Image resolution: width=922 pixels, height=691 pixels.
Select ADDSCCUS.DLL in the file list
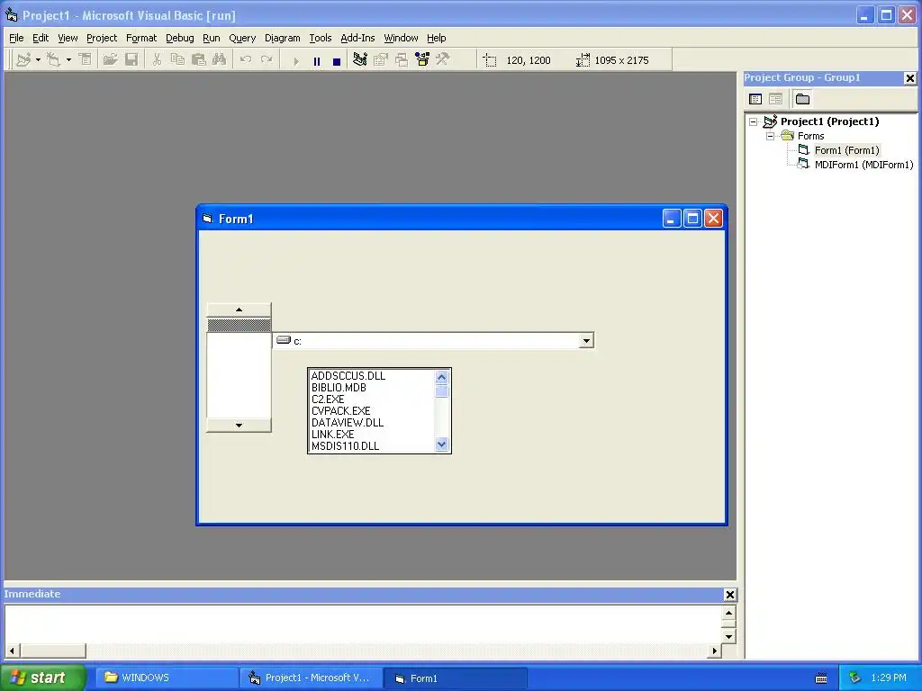348,376
